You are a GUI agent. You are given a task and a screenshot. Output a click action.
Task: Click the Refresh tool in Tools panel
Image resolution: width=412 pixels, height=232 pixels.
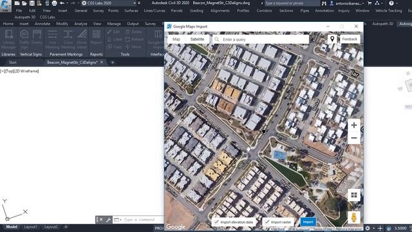click(x=135, y=39)
